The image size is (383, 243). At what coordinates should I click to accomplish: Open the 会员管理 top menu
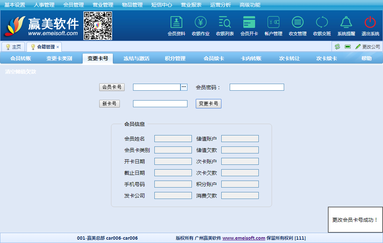click(x=74, y=5)
